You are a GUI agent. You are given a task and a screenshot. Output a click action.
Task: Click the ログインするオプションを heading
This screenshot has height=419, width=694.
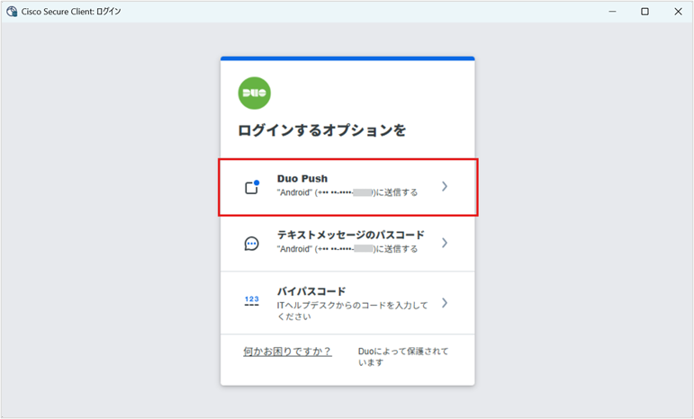(x=321, y=130)
